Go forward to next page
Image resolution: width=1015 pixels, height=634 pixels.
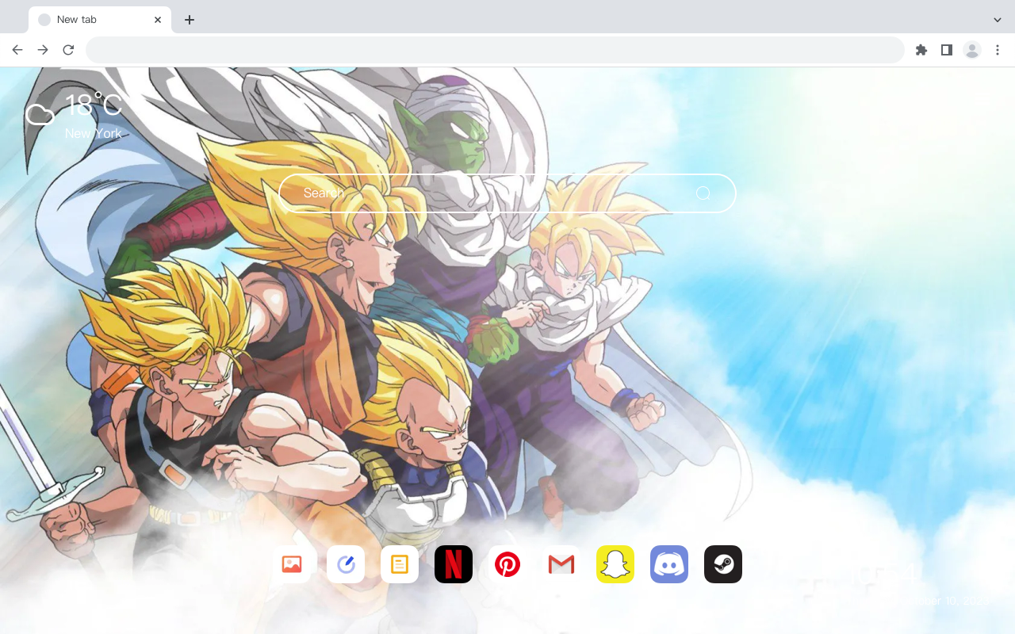point(43,50)
